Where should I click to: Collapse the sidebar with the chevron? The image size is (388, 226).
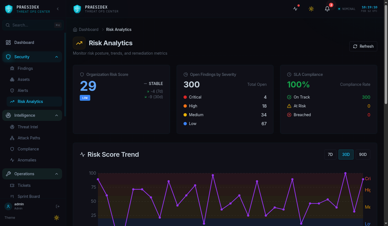[57, 9]
